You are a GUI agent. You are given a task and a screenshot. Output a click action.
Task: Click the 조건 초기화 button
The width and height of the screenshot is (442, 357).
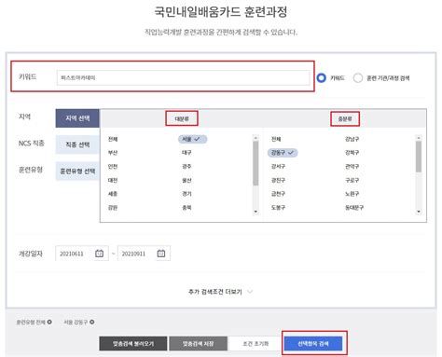pyautogui.click(x=256, y=344)
